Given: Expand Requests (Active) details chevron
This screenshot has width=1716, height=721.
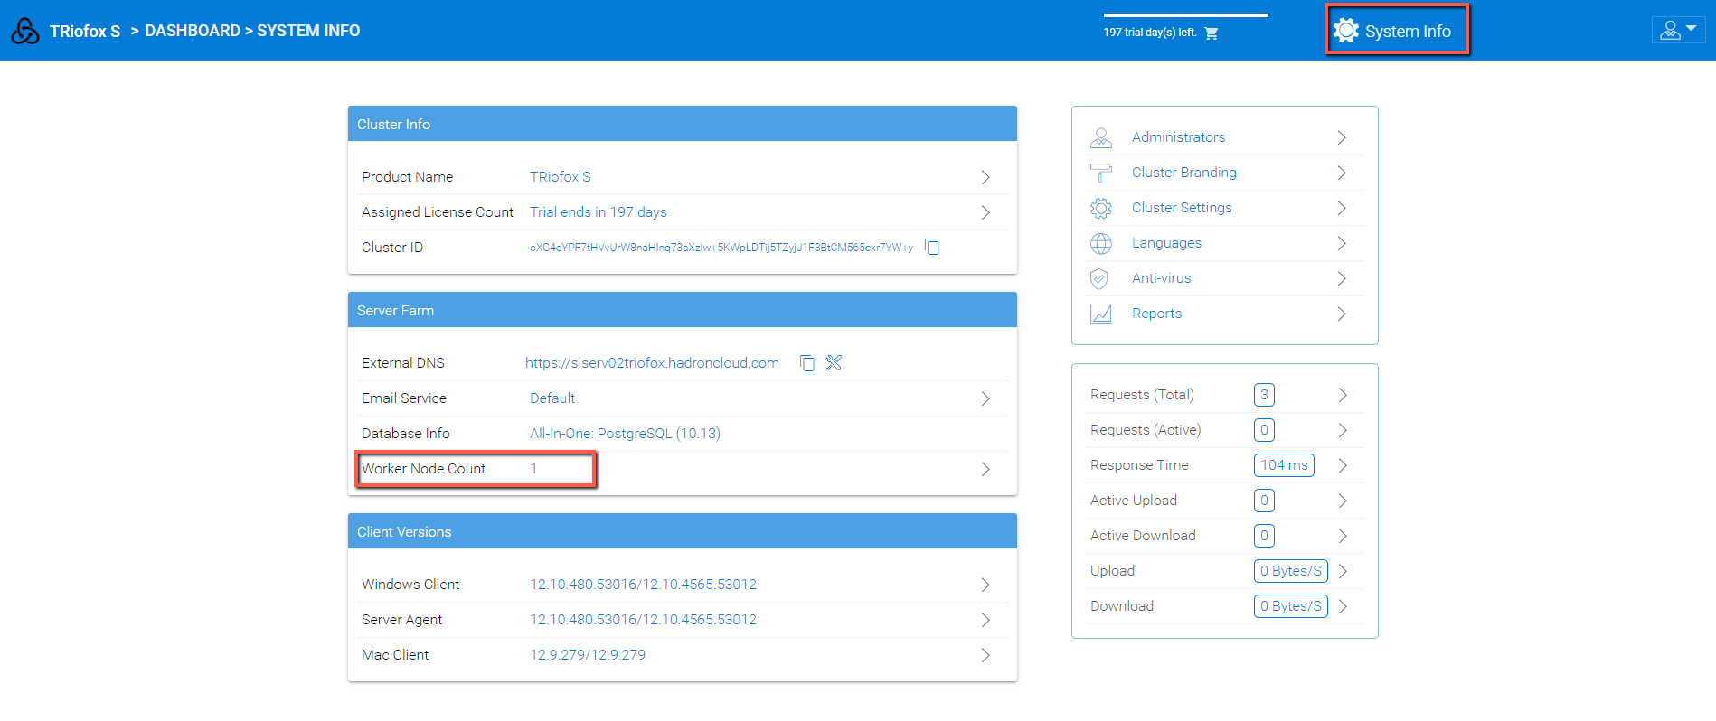Looking at the screenshot, I should (x=1343, y=430).
